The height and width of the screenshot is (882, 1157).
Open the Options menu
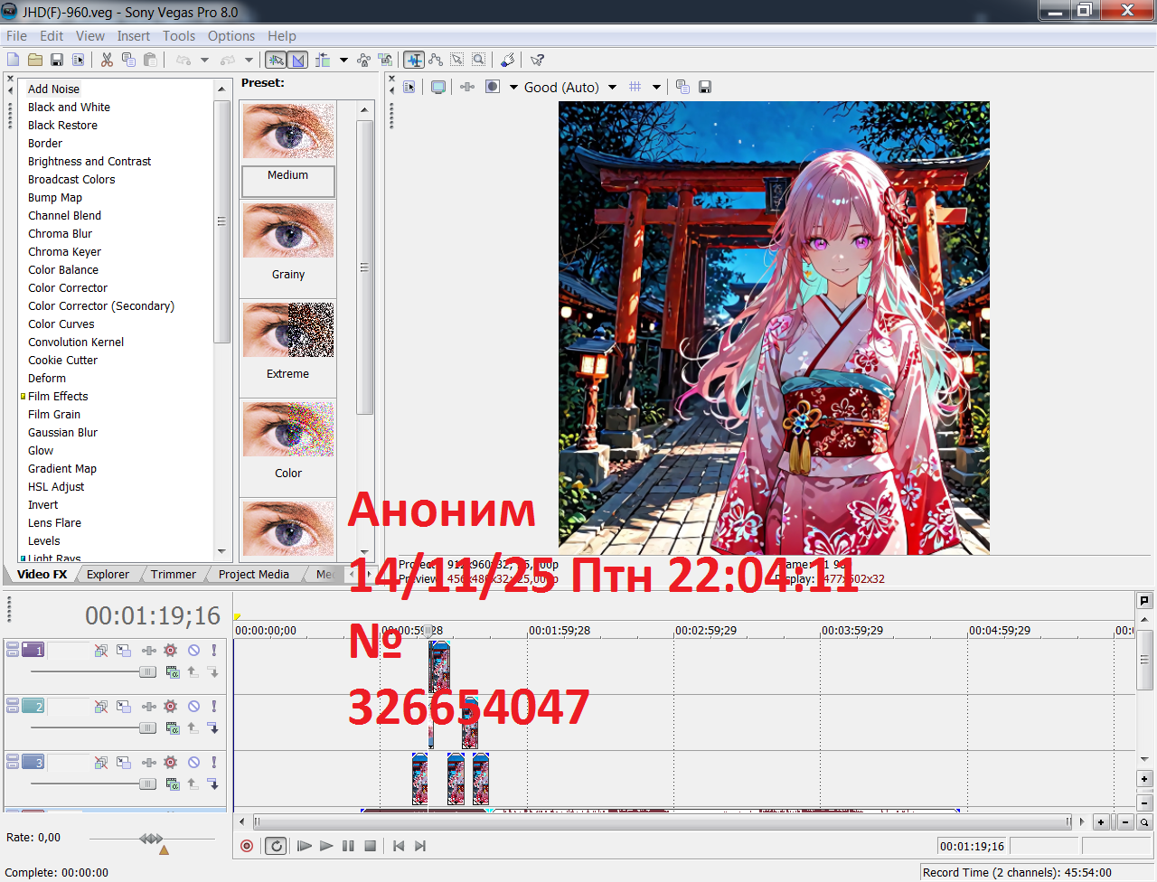tap(231, 36)
